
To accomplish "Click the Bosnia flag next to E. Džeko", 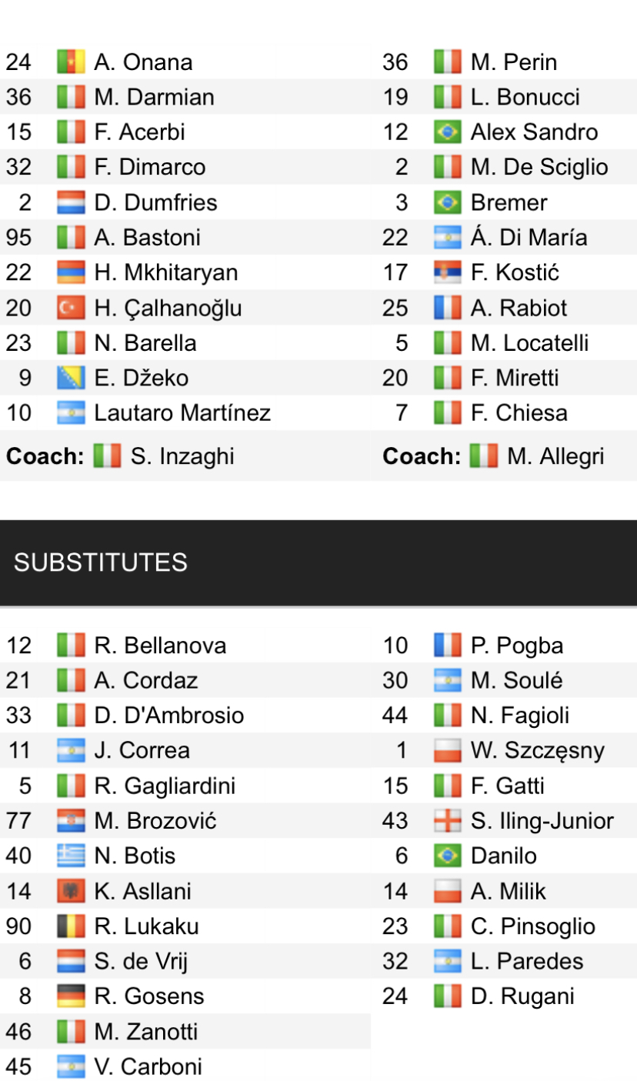I will pyautogui.click(x=71, y=379).
